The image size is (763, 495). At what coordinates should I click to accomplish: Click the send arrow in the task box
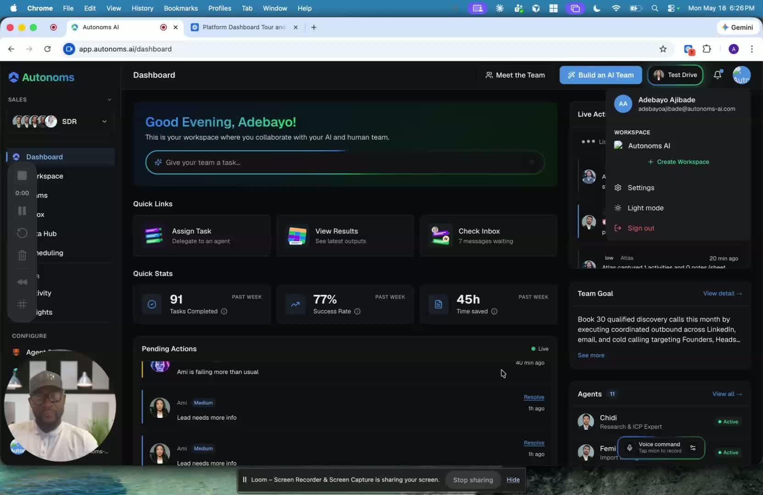coord(532,162)
